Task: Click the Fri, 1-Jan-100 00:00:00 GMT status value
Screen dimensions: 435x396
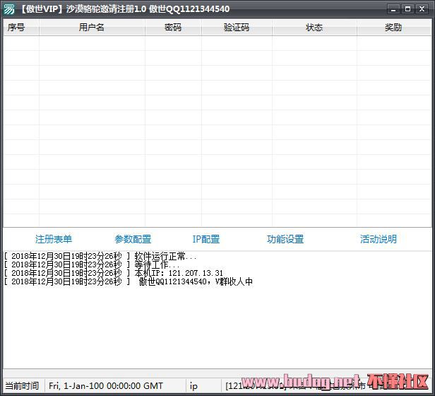Action: click(x=106, y=385)
